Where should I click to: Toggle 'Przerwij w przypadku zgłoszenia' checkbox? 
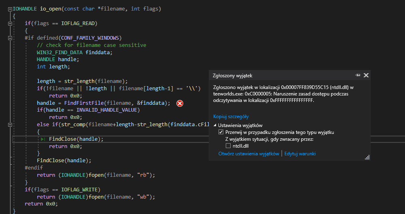coord(221,132)
